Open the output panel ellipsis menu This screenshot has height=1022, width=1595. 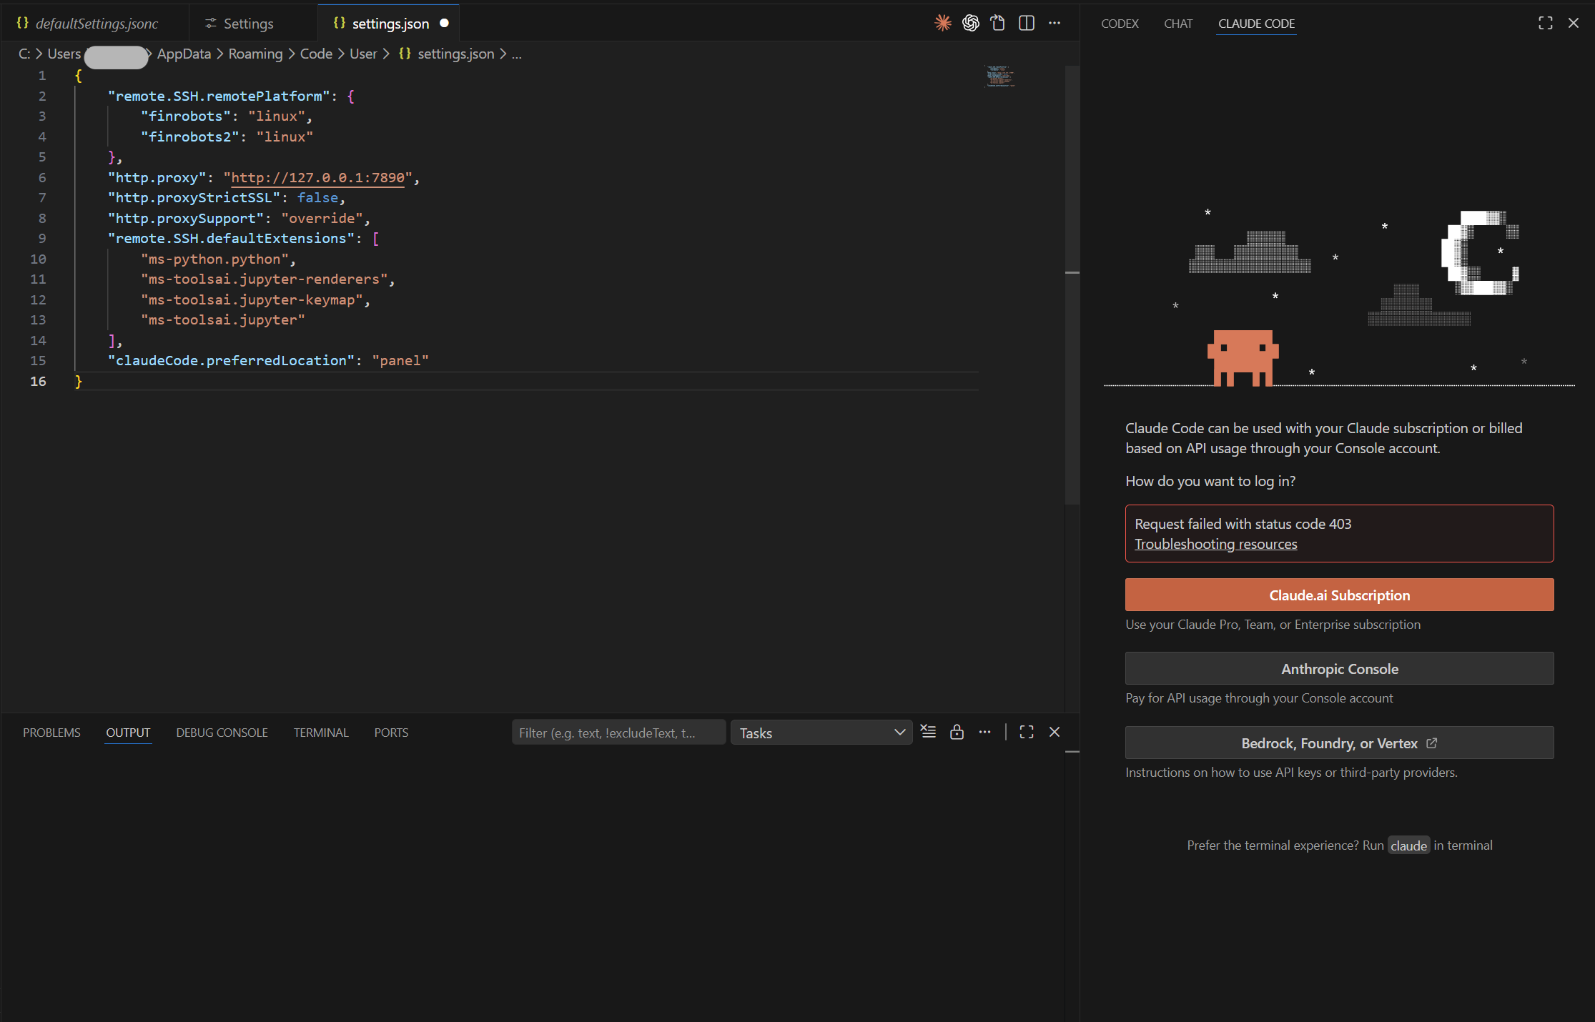point(985,732)
